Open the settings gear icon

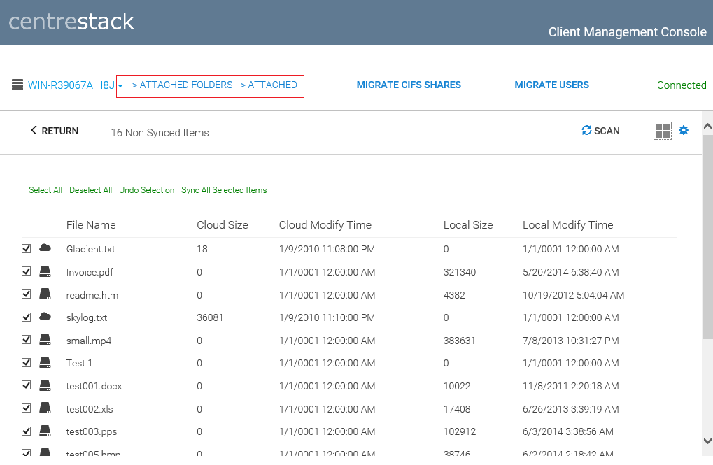pos(684,131)
